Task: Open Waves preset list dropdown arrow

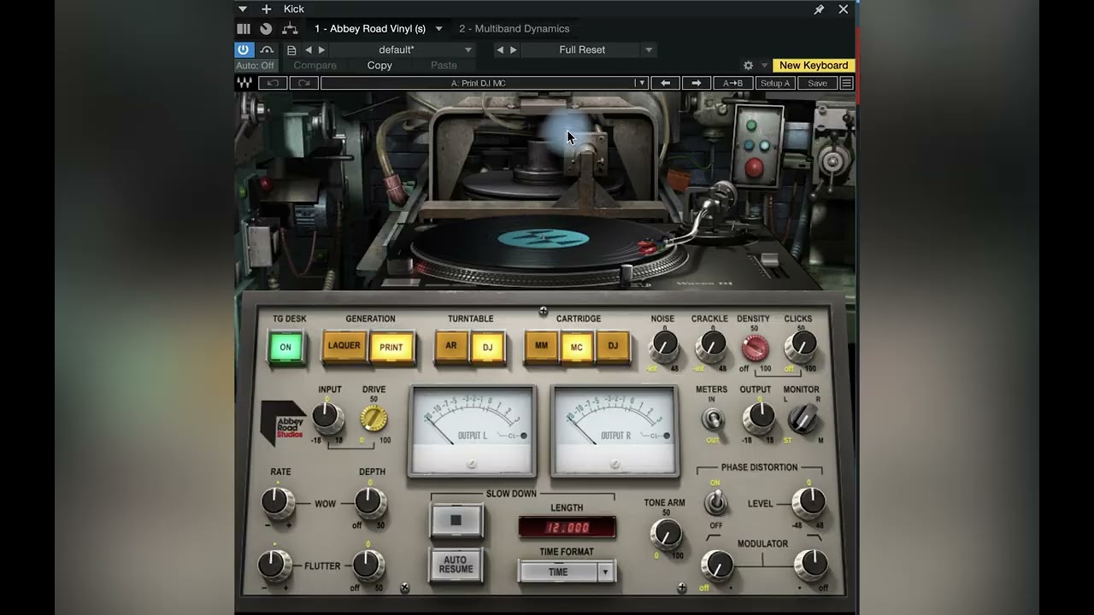Action: tap(640, 83)
